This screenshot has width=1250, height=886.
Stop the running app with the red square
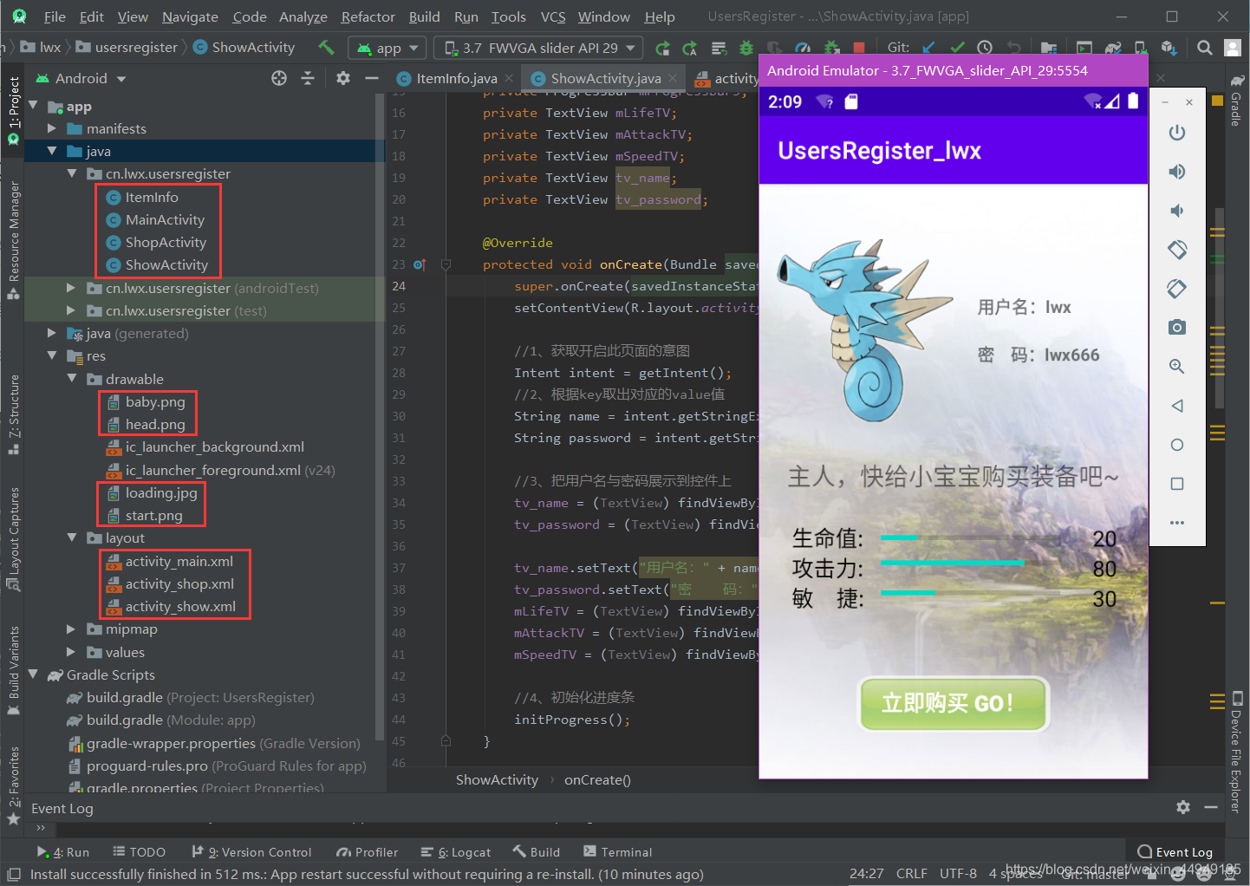[858, 48]
